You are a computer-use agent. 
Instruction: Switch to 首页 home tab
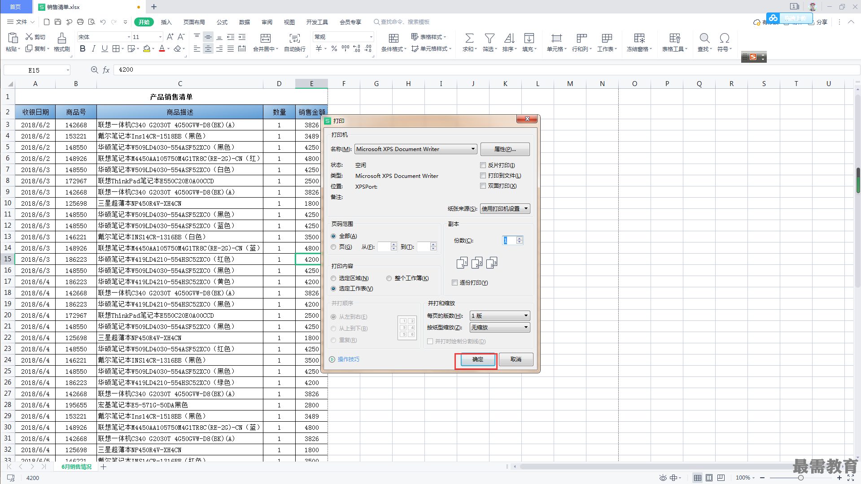tap(16, 7)
